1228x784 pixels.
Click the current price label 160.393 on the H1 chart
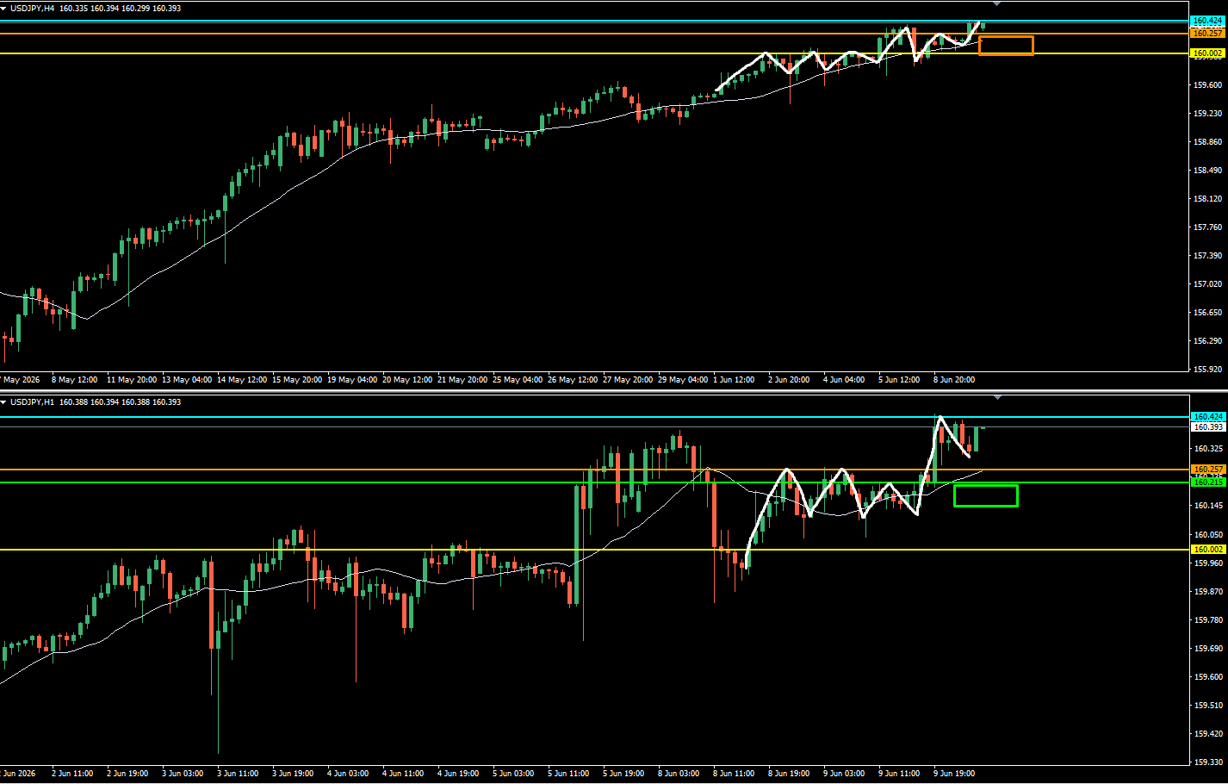click(x=1207, y=427)
